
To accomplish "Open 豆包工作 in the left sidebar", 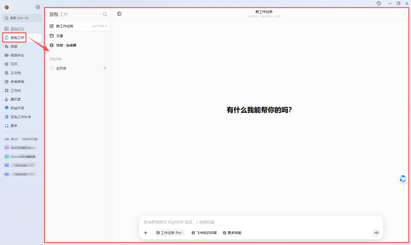I will (22, 38).
